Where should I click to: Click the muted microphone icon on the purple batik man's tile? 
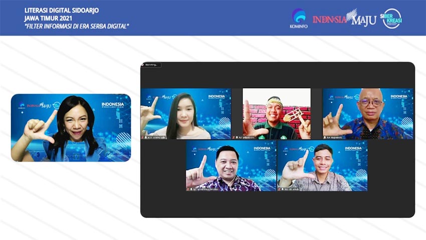coord(188,189)
